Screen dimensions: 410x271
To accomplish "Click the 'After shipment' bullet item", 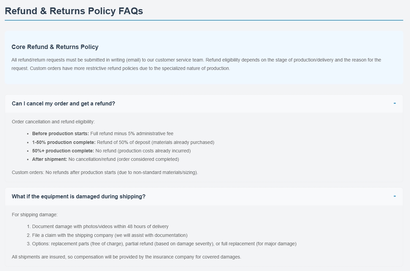I will [x=105, y=159].
